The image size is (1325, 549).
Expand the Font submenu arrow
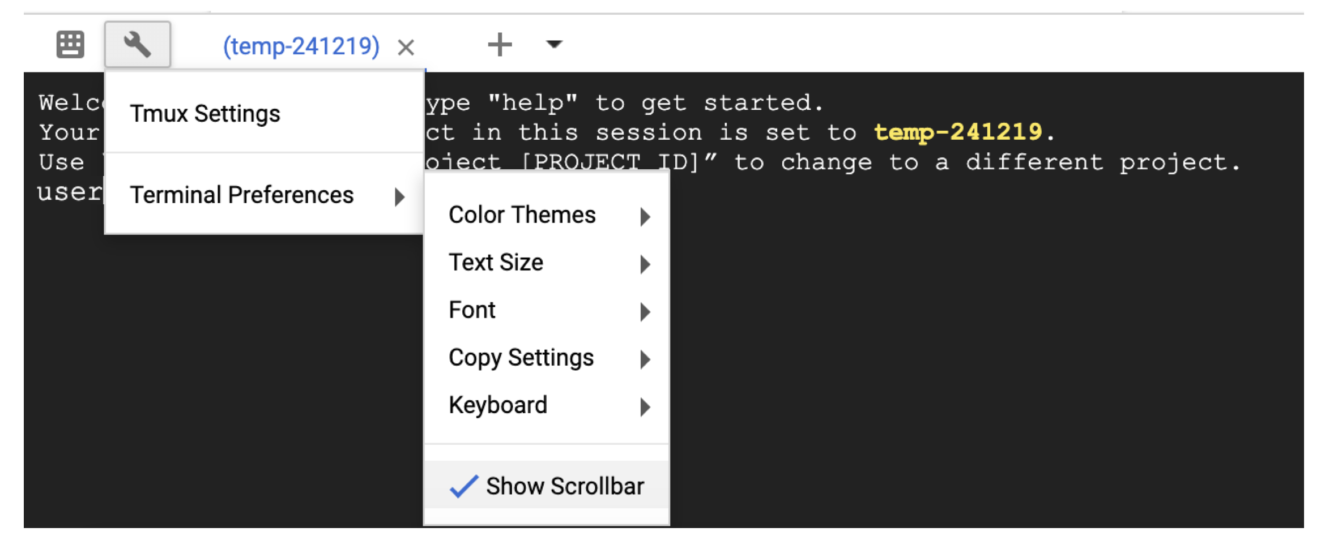[645, 312]
